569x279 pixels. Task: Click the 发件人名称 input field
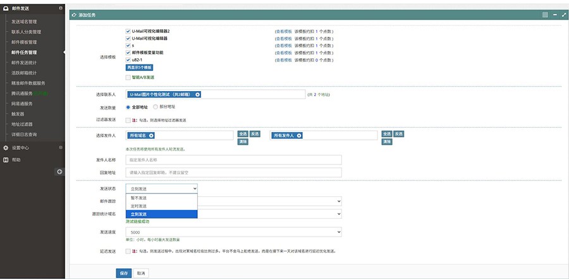click(233, 160)
